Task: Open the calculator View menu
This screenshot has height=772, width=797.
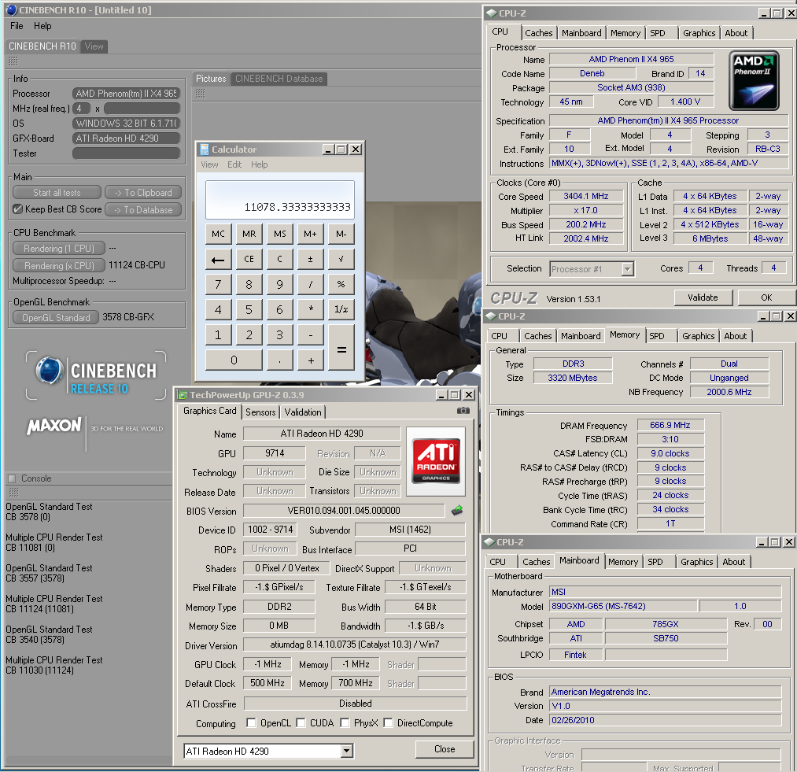Action: point(209,164)
